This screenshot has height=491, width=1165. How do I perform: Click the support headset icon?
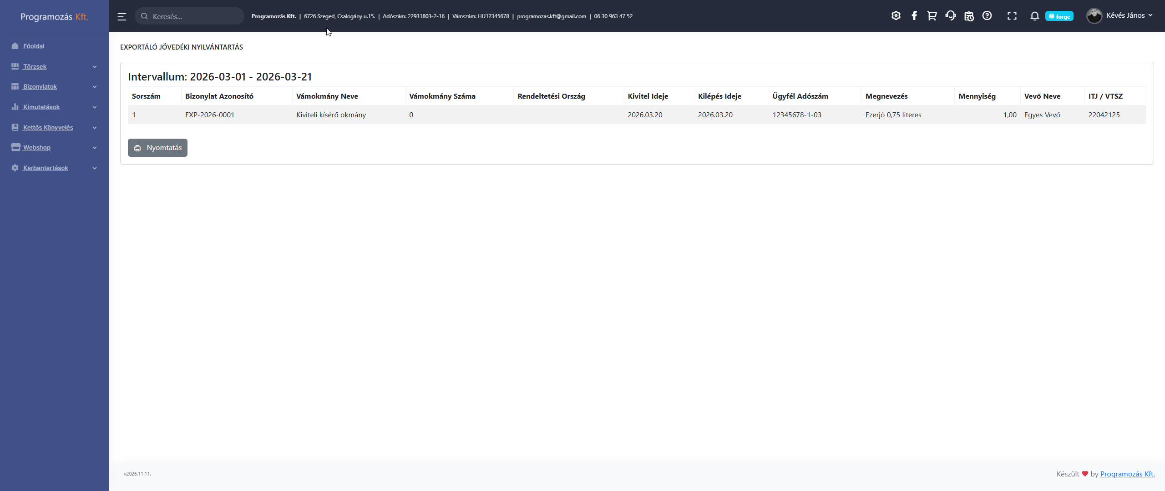click(950, 16)
